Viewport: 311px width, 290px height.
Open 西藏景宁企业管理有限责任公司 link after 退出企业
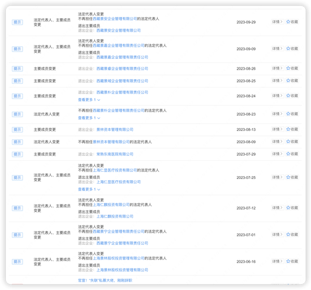(x=122, y=243)
